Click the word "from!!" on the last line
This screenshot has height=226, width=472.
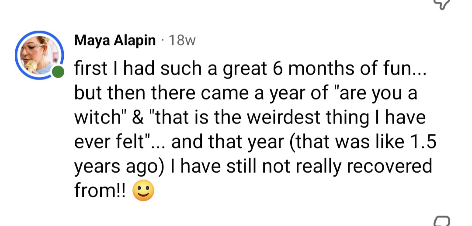point(101,192)
